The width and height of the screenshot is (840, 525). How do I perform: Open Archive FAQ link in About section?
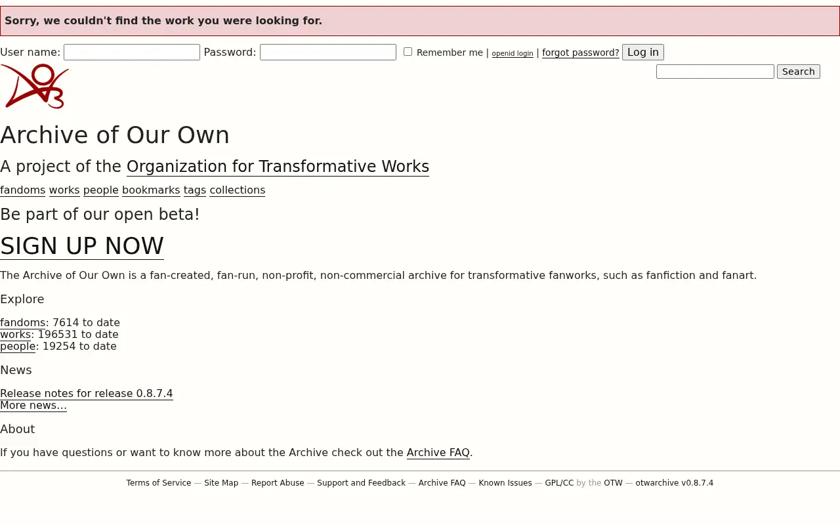pos(438,453)
